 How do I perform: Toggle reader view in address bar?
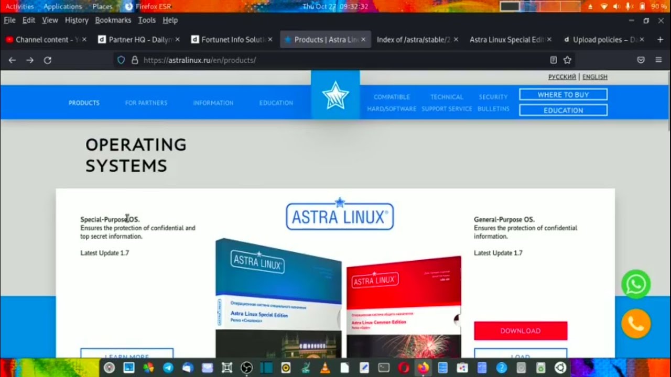tap(554, 60)
